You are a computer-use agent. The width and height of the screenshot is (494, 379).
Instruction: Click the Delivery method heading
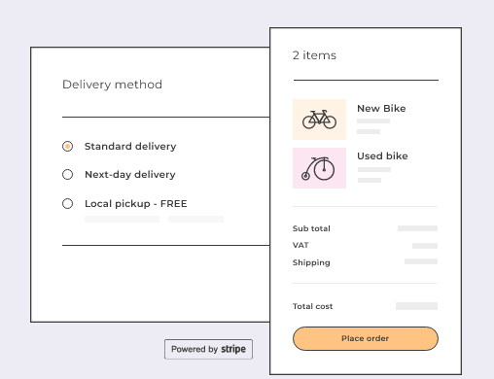coord(112,85)
